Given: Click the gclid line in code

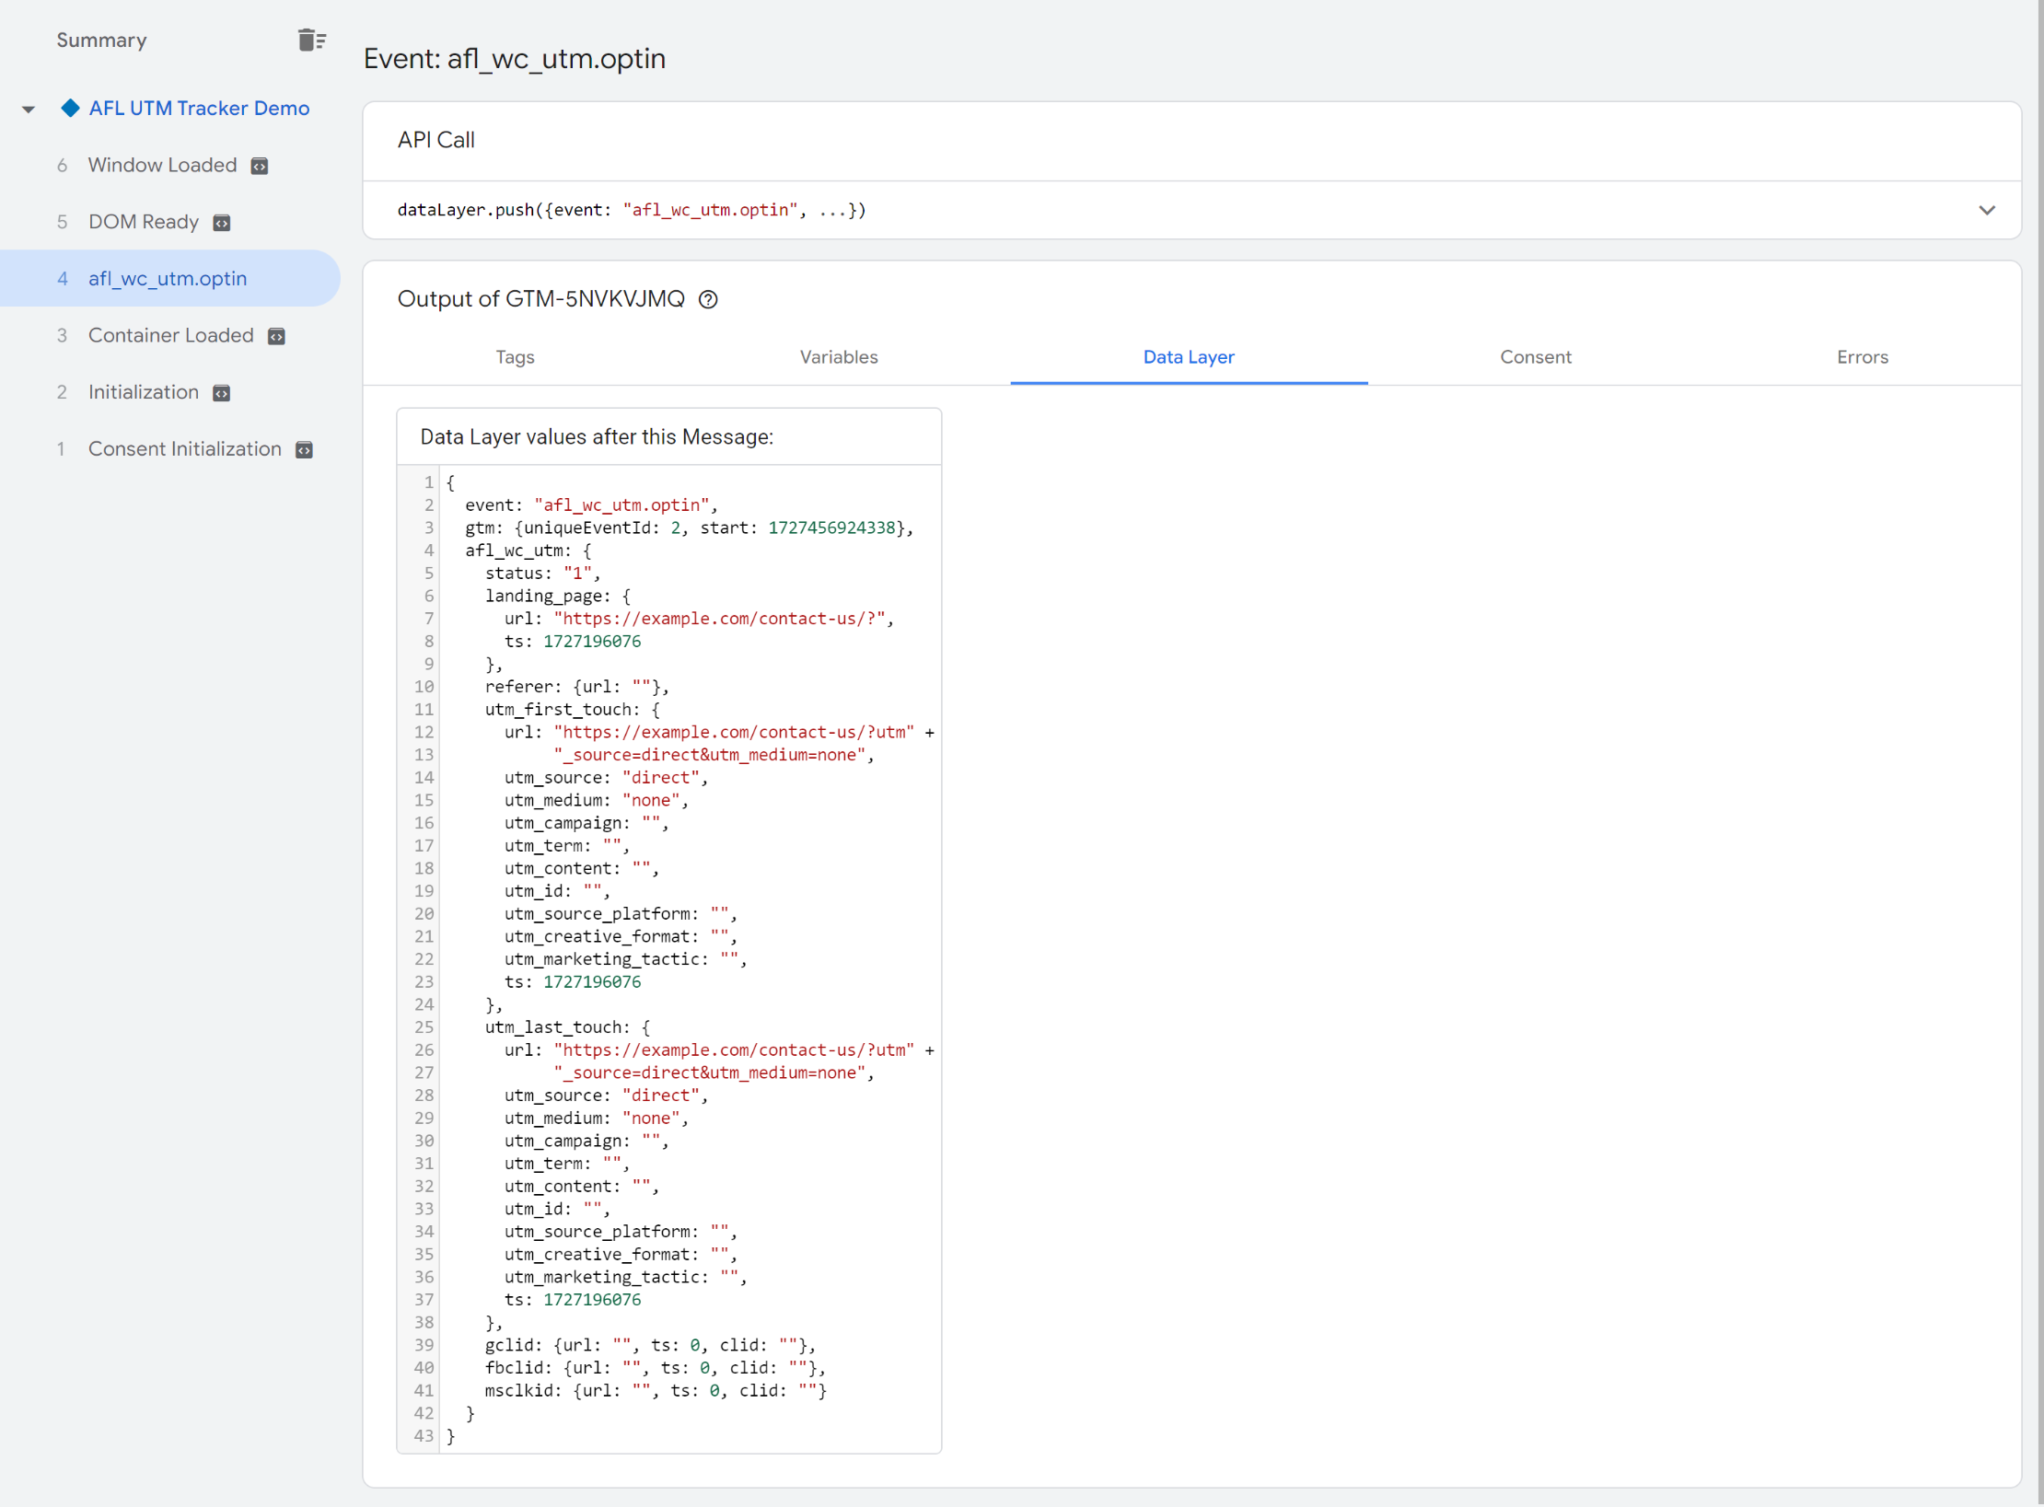Looking at the screenshot, I should [x=650, y=1345].
